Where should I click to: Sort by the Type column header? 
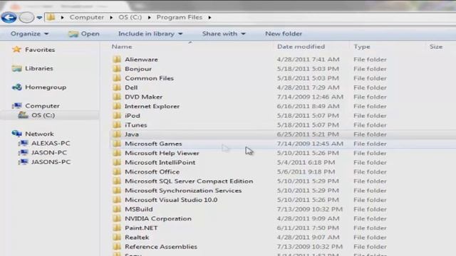click(x=362, y=47)
